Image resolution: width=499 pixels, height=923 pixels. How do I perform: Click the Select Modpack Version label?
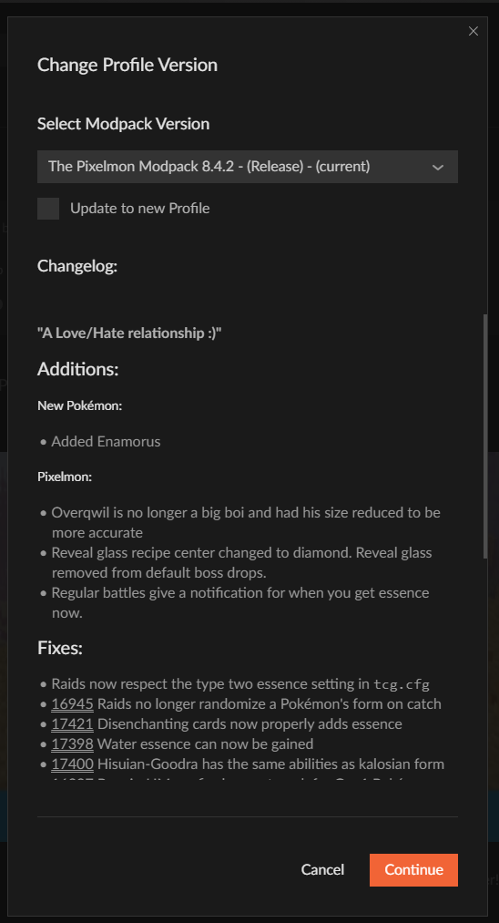pyautogui.click(x=123, y=124)
